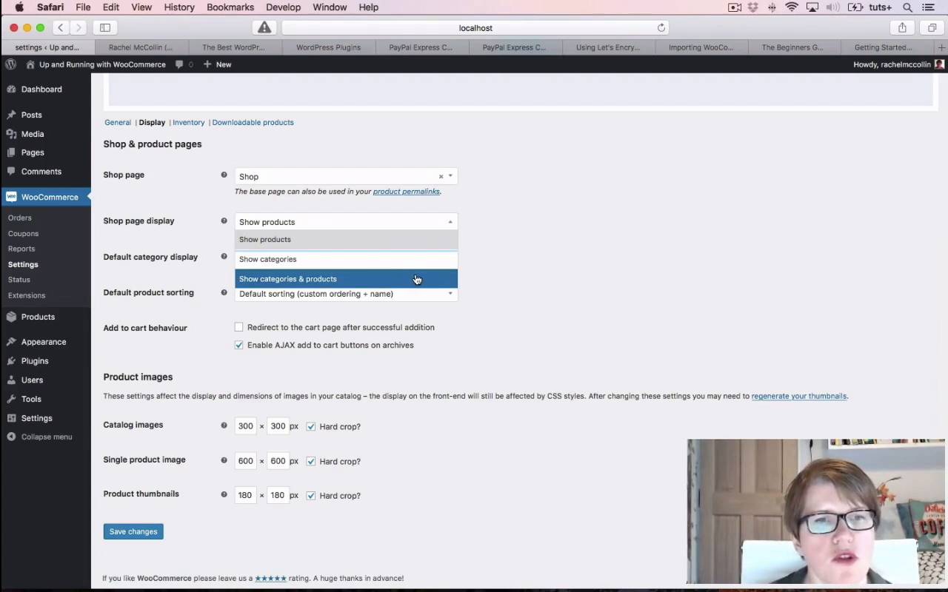
Task: Toggle Hard crop for Product thumbnails
Action: coord(311,496)
